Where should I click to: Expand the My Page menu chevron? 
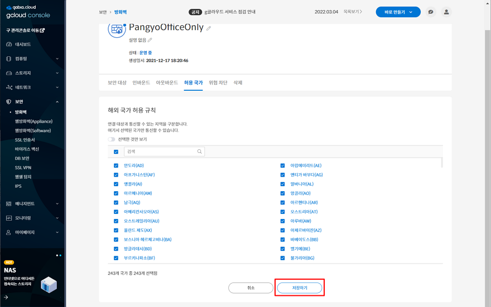(57, 232)
